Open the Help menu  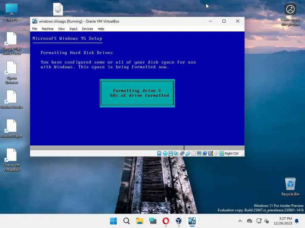click(101, 29)
